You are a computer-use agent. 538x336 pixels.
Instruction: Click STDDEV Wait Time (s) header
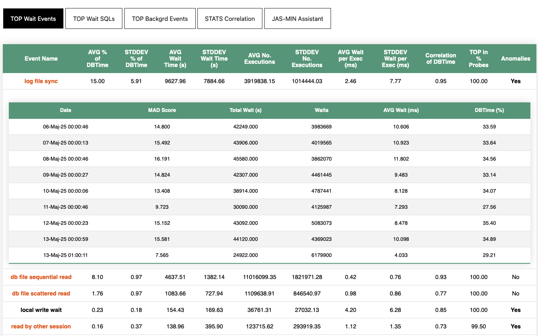214,59
